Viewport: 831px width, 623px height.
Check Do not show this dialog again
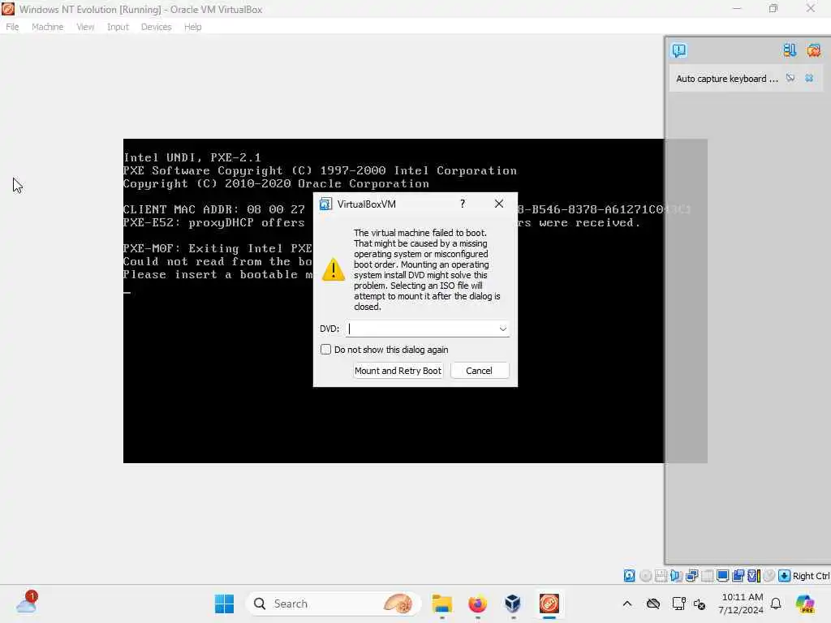(326, 350)
